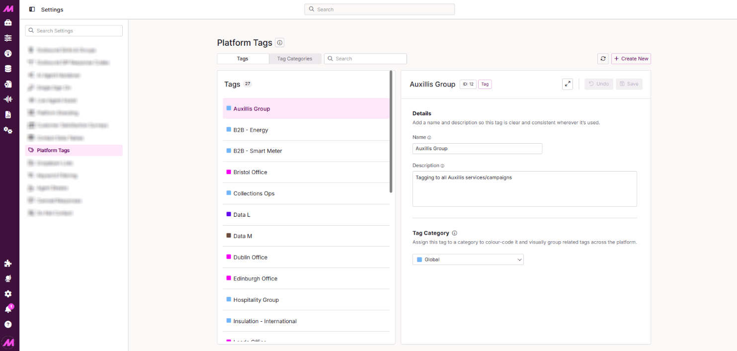Click the refresh icon button
The height and width of the screenshot is (351, 737).
(603, 59)
